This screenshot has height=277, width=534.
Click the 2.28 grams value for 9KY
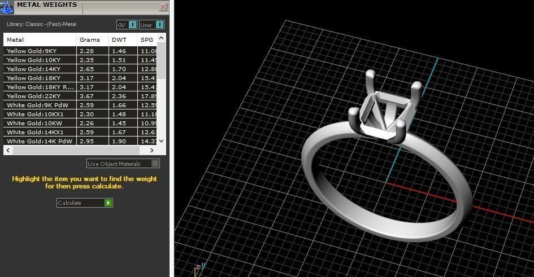(x=86, y=51)
